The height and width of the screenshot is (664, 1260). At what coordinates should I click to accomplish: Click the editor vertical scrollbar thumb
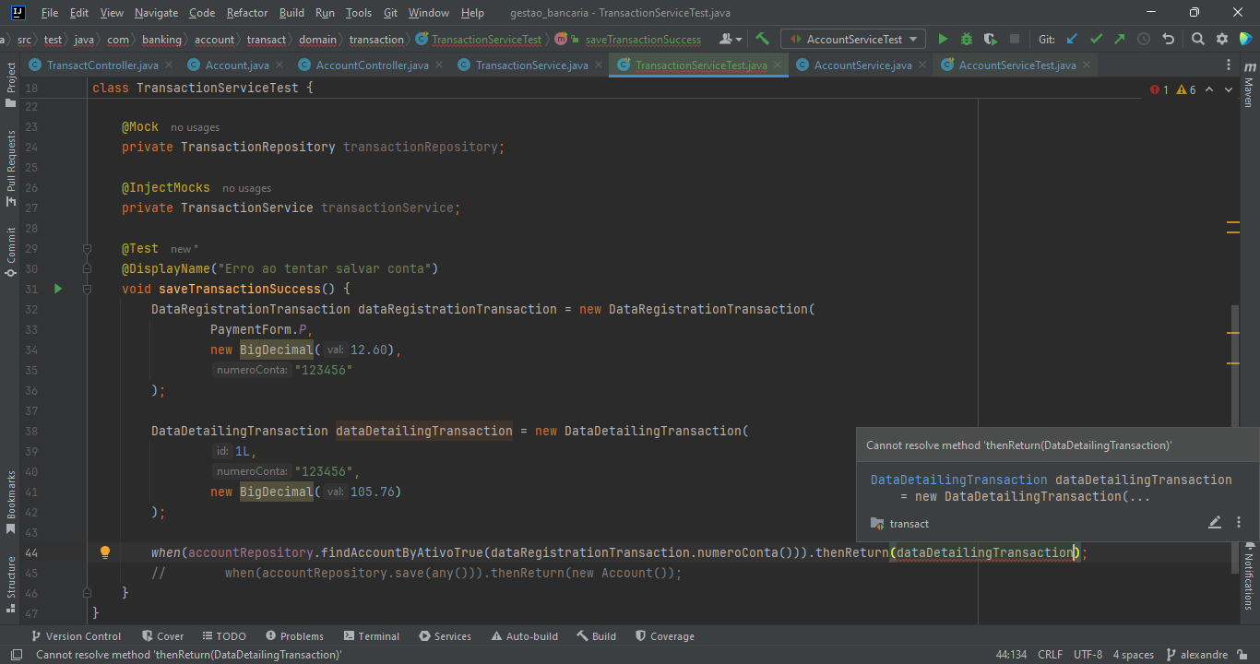[1234, 438]
